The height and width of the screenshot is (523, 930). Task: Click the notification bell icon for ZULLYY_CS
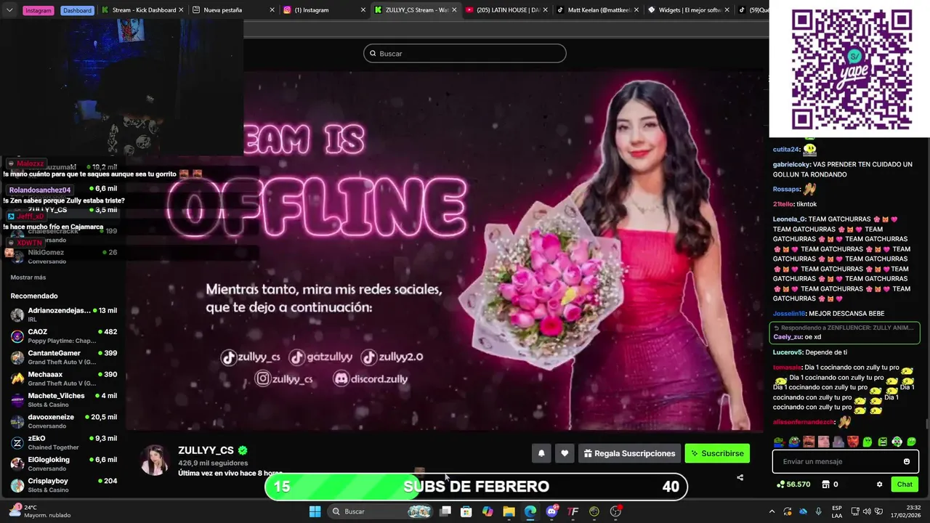pyautogui.click(x=541, y=453)
